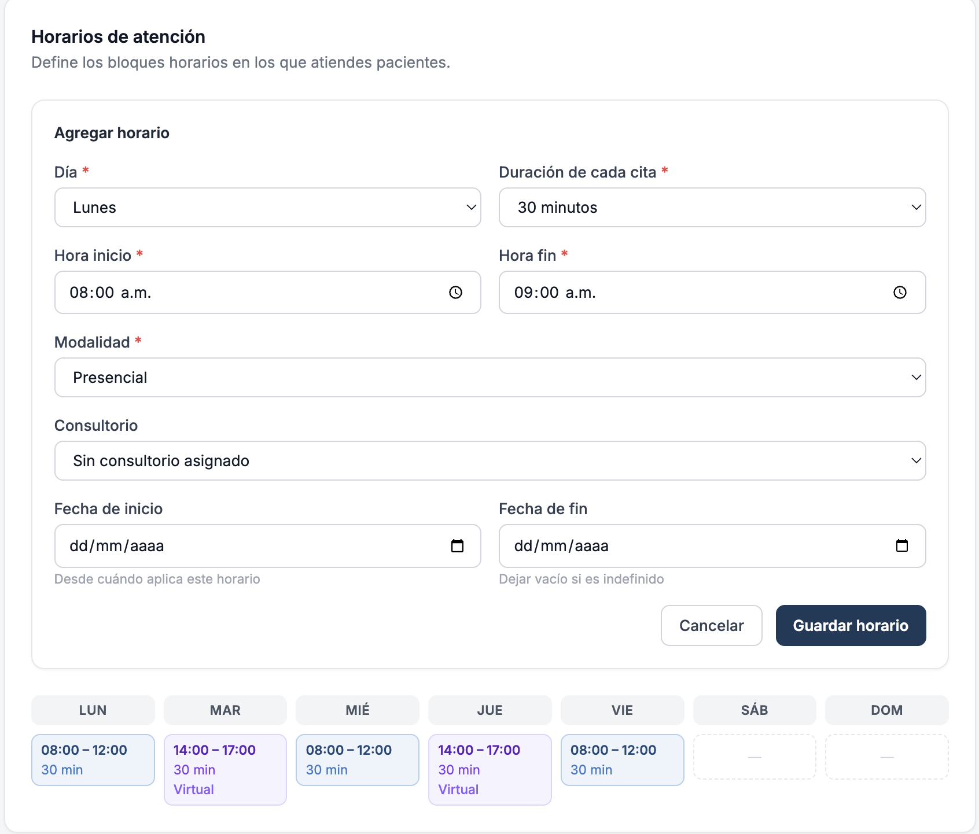Click Friday's 08:00 – 12:00 schedule block
979x834 pixels.
[622, 759]
